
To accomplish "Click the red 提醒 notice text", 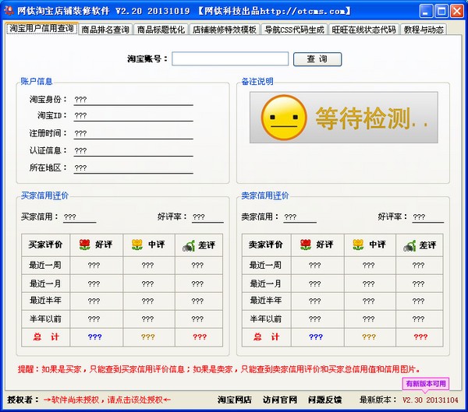I will pyautogui.click(x=219, y=370).
